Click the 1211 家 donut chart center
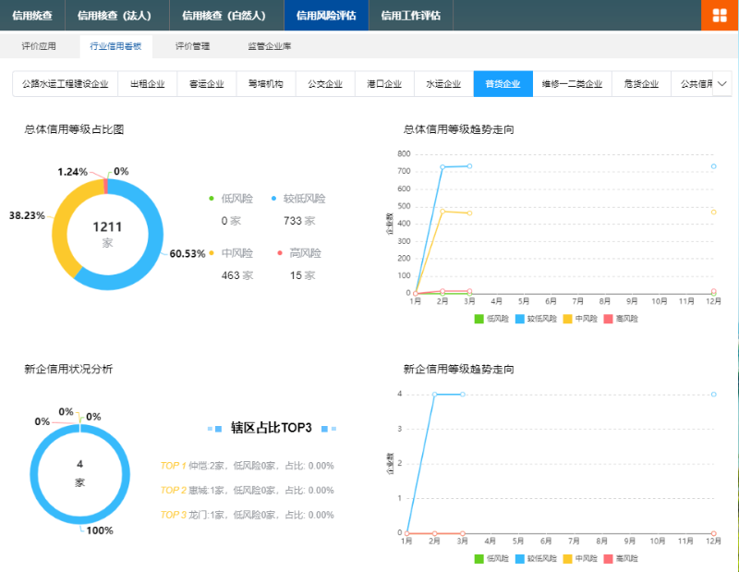This screenshot has height=572, width=739. point(107,234)
